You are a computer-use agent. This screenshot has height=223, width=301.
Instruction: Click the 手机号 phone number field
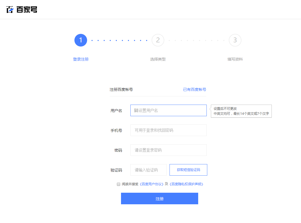168,130
